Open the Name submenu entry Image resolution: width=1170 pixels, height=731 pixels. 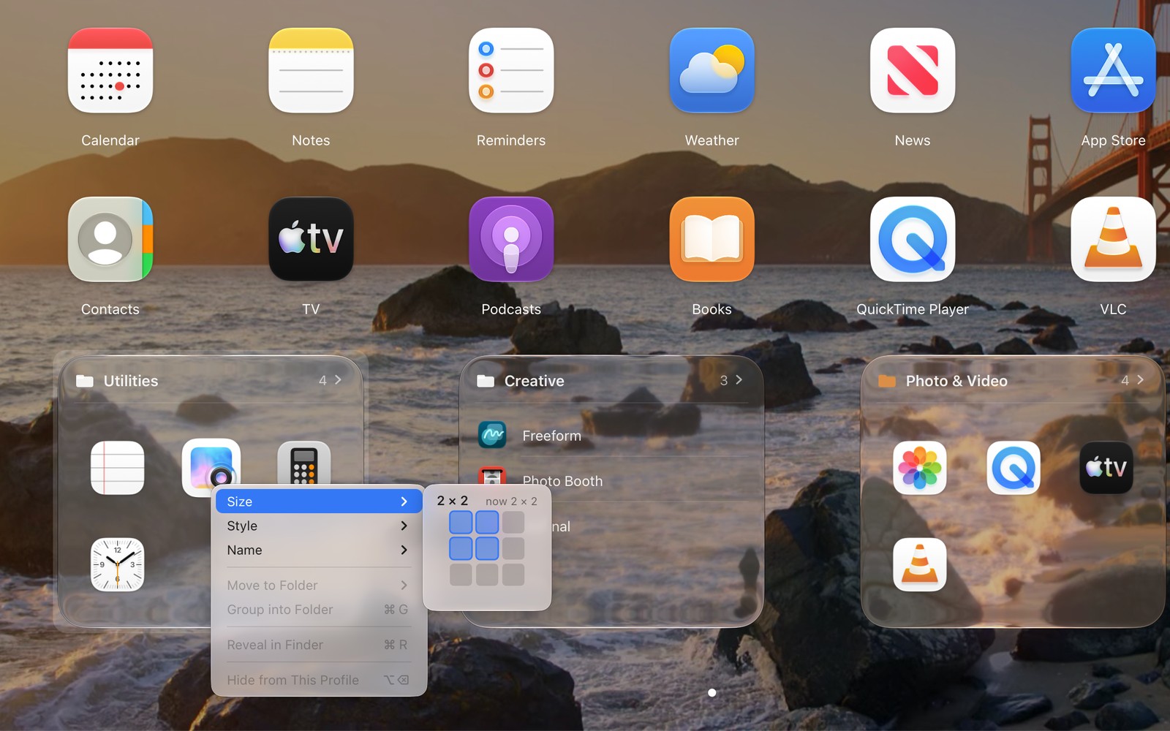point(319,550)
